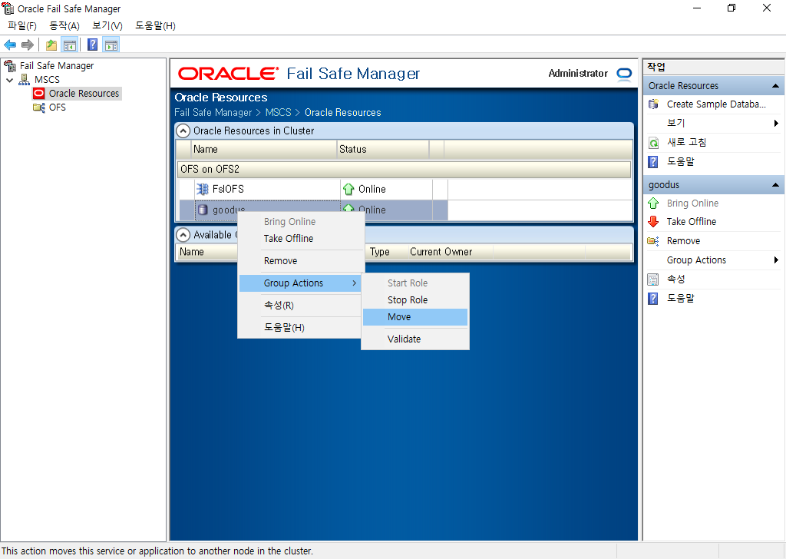The height and width of the screenshot is (559, 786).
Task: Collapse goodus actions section arrow
Action: pyautogui.click(x=775, y=185)
